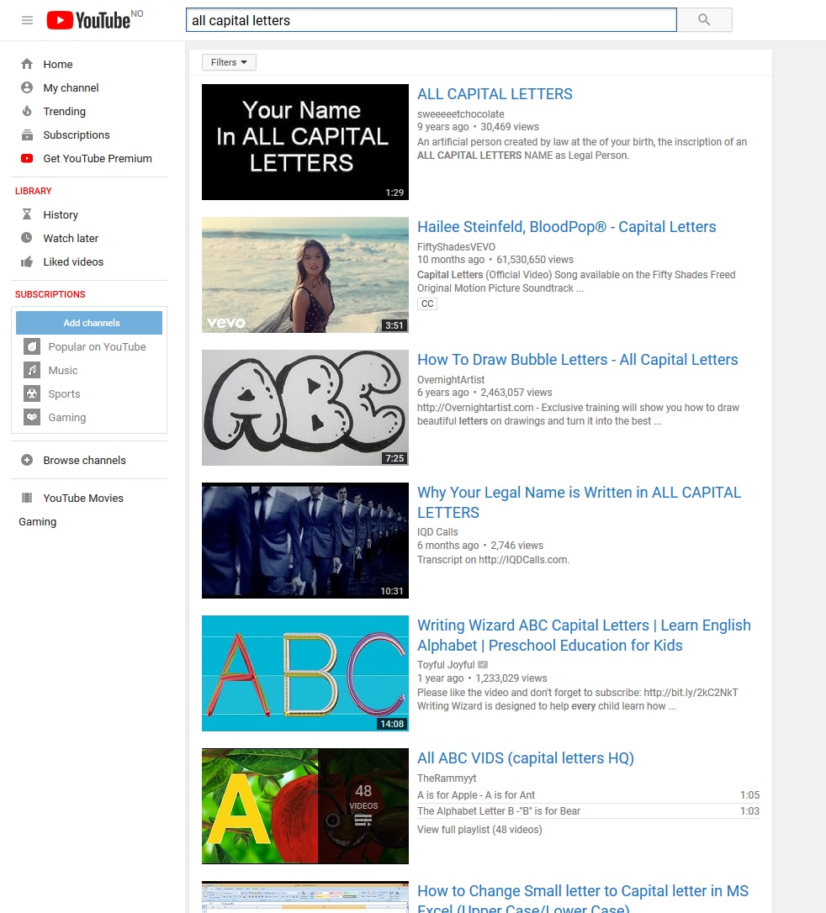Open 'Hailee Steinfeld, BloodPop® - Capital Letters' title
The height and width of the screenshot is (913, 826).
[x=566, y=226]
